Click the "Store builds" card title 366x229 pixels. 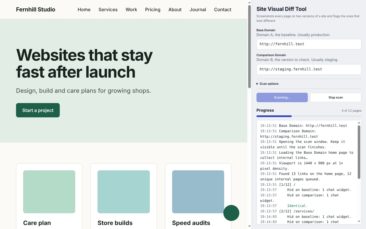click(115, 223)
